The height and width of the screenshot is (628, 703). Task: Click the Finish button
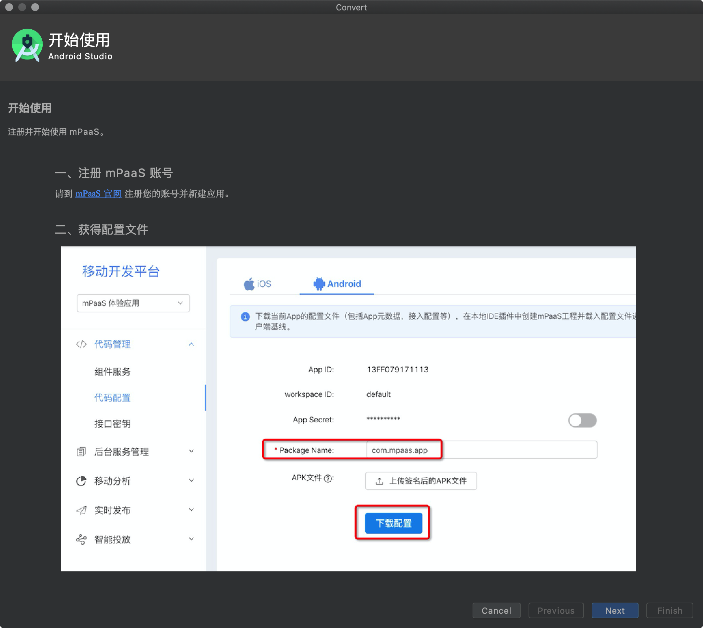[669, 611]
